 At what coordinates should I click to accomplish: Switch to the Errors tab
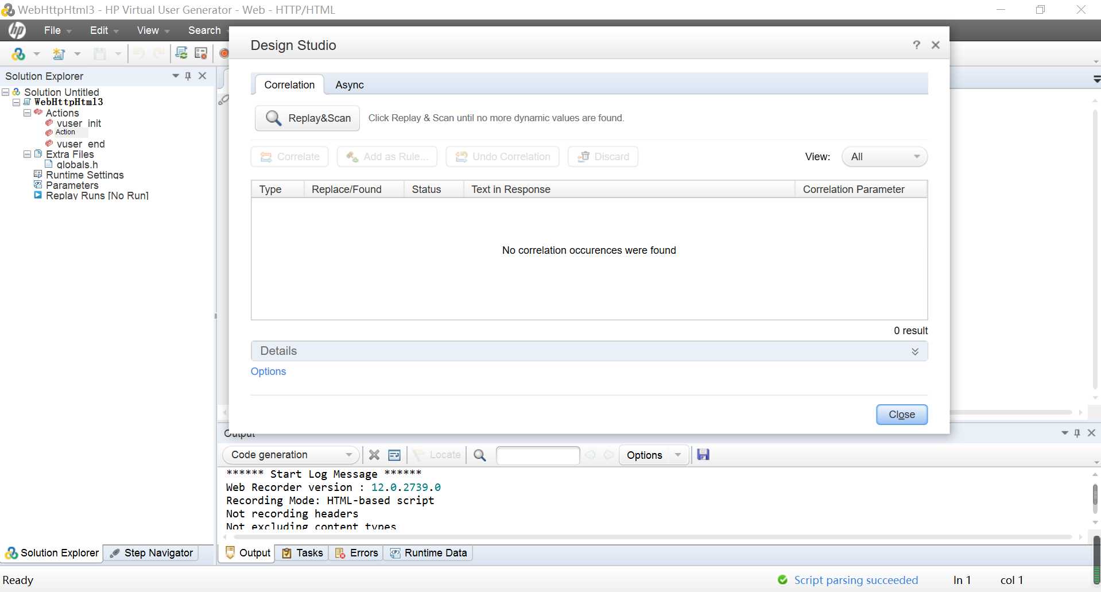(357, 553)
